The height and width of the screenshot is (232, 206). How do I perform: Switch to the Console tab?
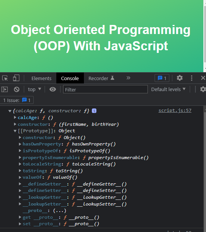70,78
